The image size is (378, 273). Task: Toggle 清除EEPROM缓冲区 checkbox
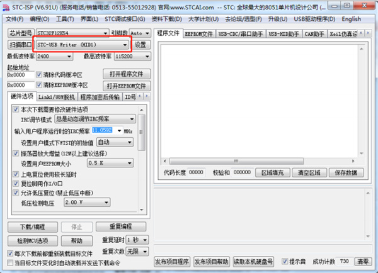pyautogui.click(x=39, y=85)
